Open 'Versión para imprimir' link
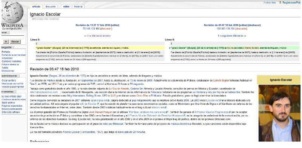 (x=13, y=87)
